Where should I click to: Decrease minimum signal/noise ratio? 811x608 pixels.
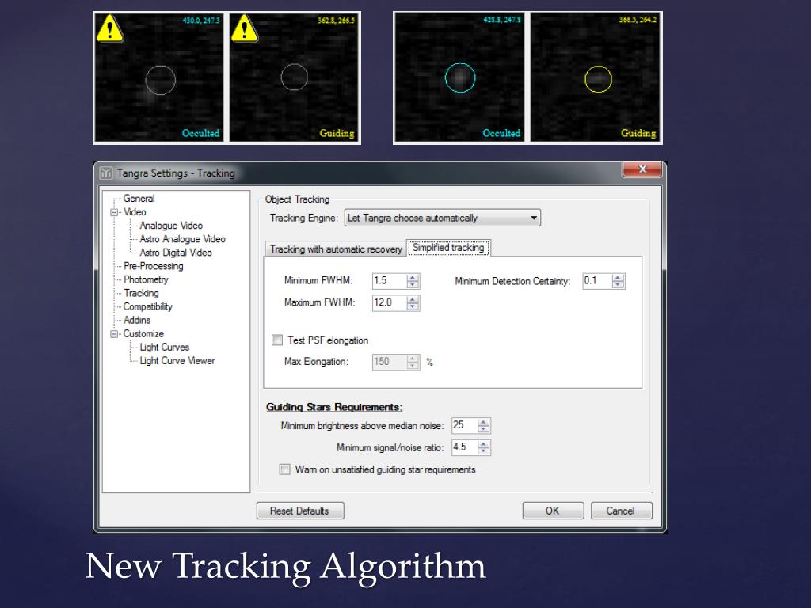pyautogui.click(x=484, y=451)
